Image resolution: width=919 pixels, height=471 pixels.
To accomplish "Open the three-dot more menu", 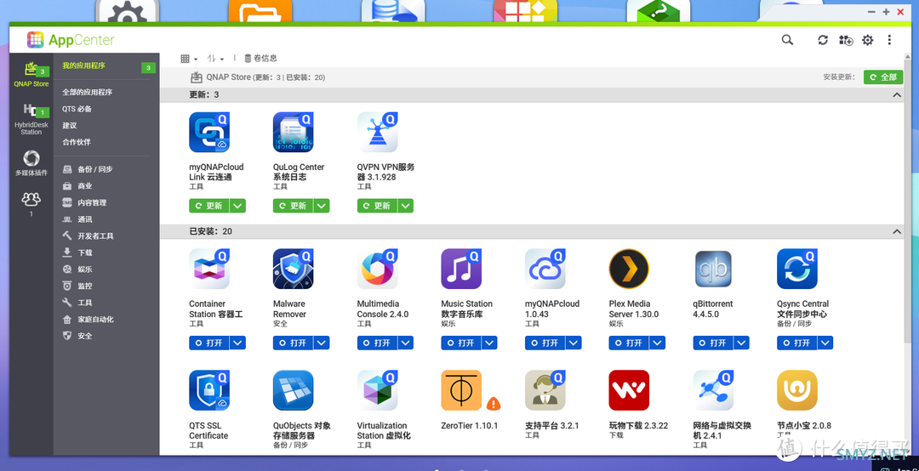I will (889, 40).
